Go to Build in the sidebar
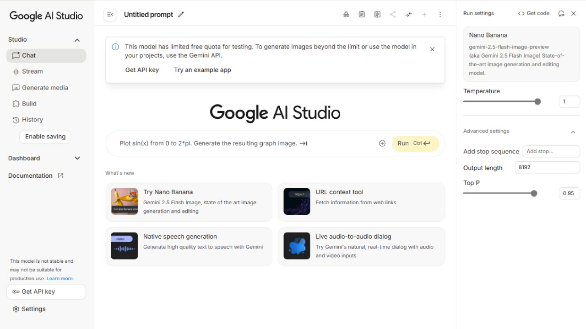Image resolution: width=586 pixels, height=329 pixels. coord(46,104)
